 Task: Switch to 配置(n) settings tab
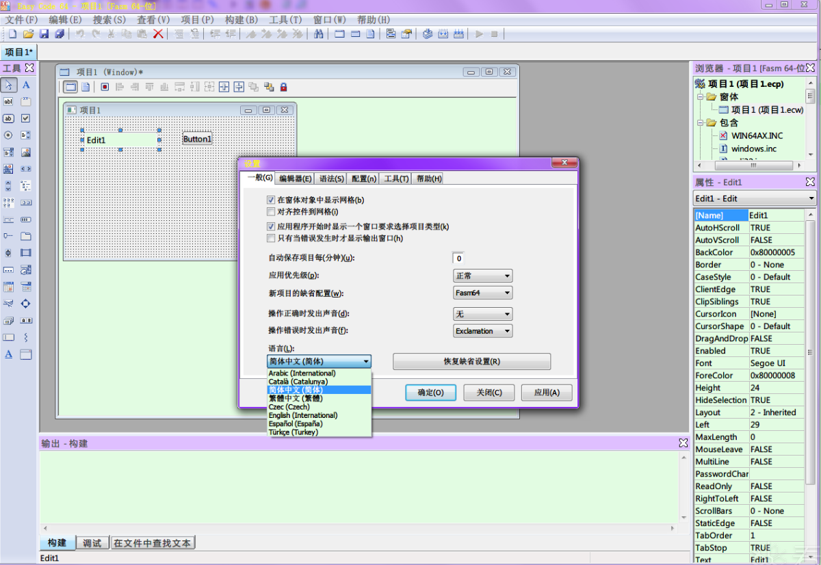point(364,179)
